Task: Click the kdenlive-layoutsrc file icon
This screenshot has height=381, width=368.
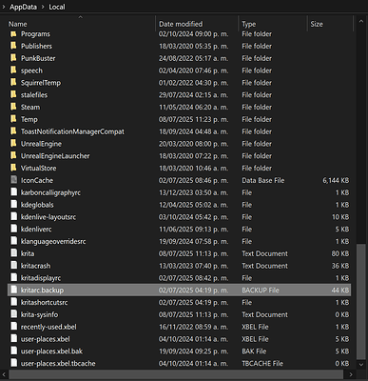Action: coord(13,217)
